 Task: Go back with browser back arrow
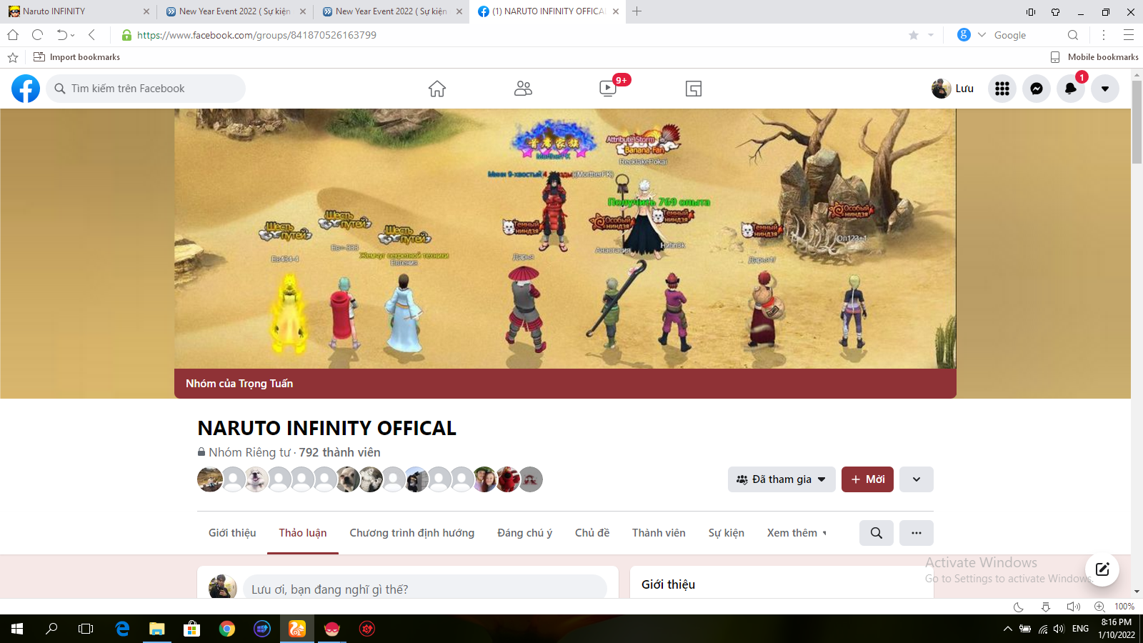pyautogui.click(x=91, y=35)
